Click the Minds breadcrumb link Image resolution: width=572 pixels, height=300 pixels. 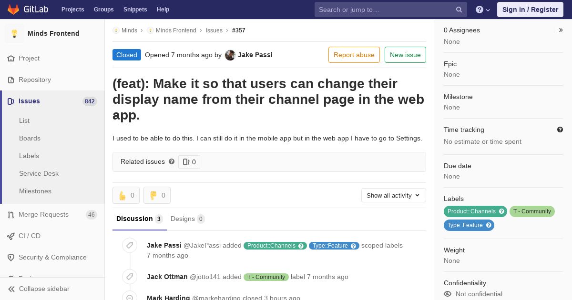tap(129, 30)
